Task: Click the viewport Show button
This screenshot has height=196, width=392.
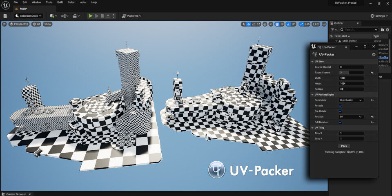Action: coord(47,24)
